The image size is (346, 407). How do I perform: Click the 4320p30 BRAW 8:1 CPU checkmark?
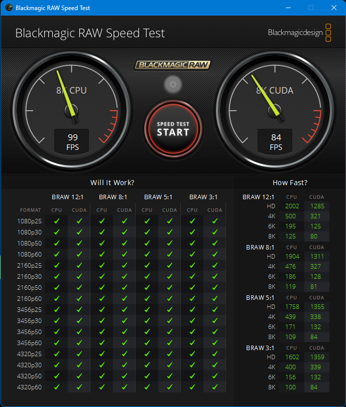(x=101, y=365)
